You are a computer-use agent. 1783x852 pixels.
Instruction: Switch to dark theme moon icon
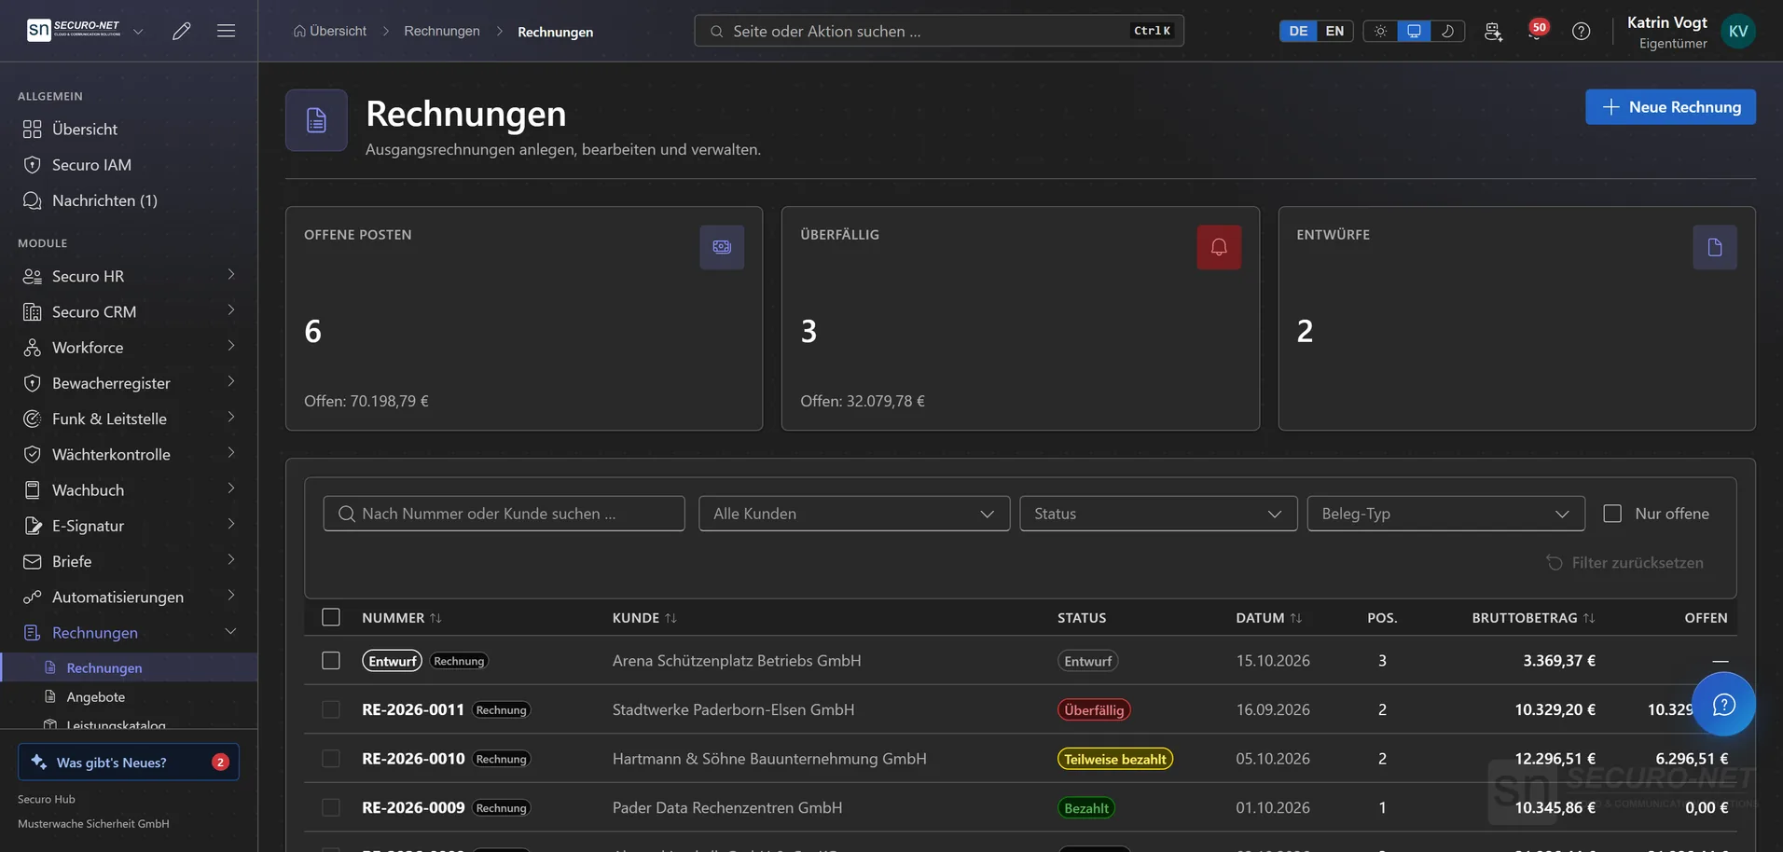click(1447, 31)
